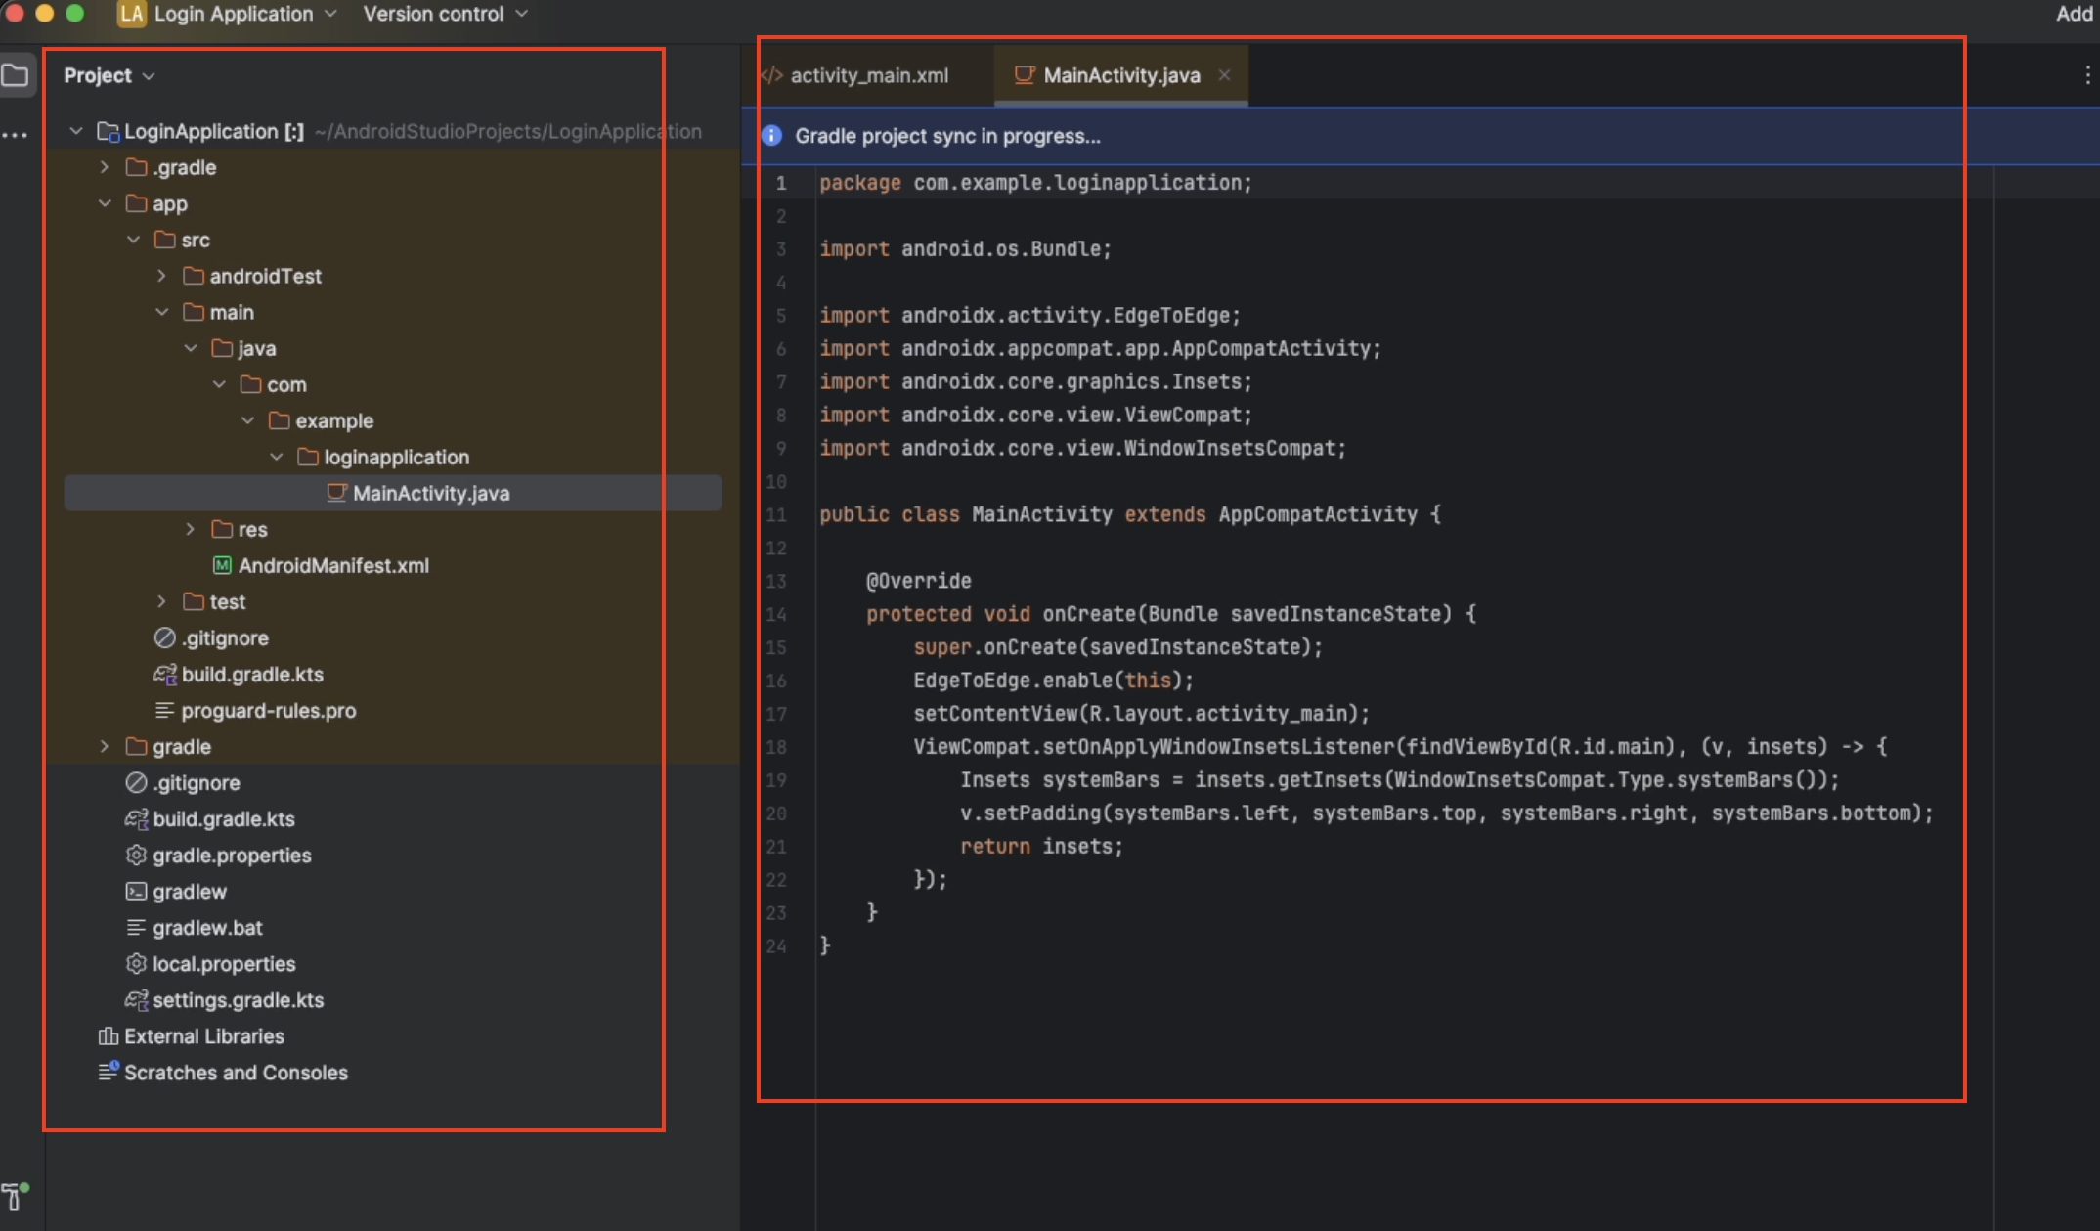This screenshot has width=2100, height=1231.
Task: Click the package declaration line
Action: [1035, 183]
